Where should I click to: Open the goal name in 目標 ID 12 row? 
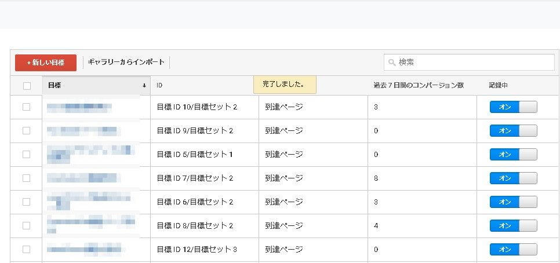(86, 250)
